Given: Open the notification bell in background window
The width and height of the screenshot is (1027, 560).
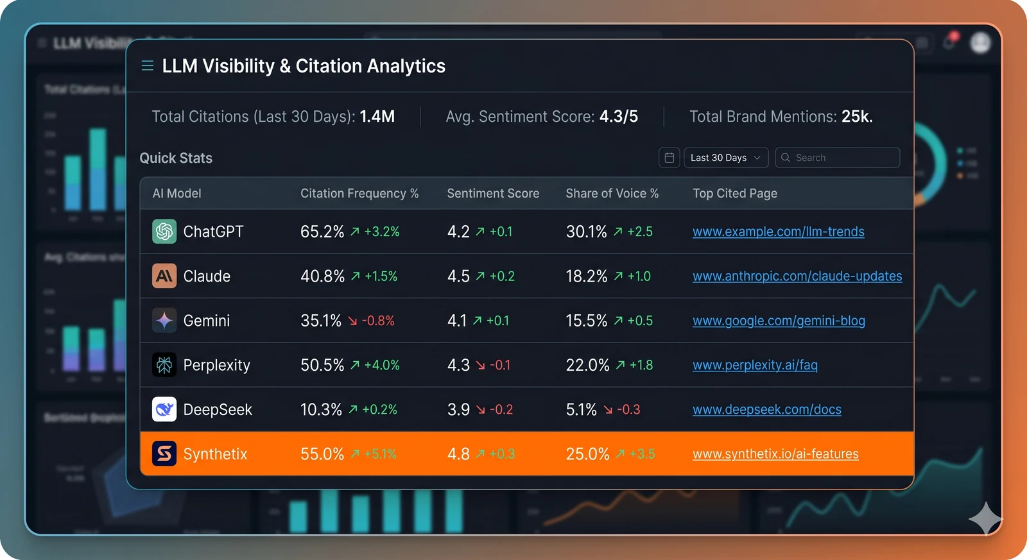Looking at the screenshot, I should [x=949, y=42].
